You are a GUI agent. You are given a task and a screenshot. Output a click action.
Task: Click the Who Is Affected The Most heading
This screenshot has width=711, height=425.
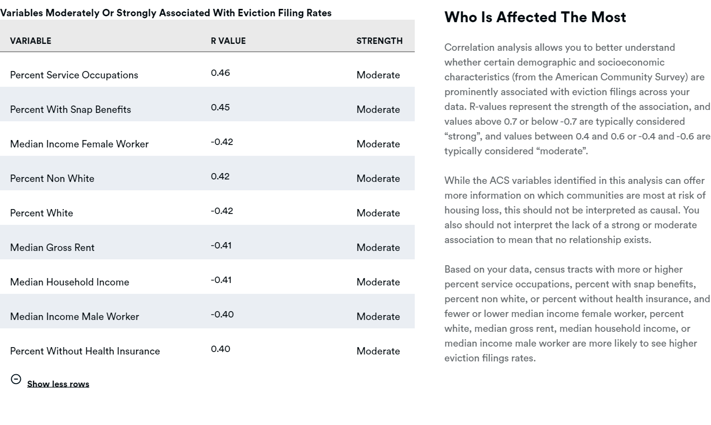(x=535, y=17)
